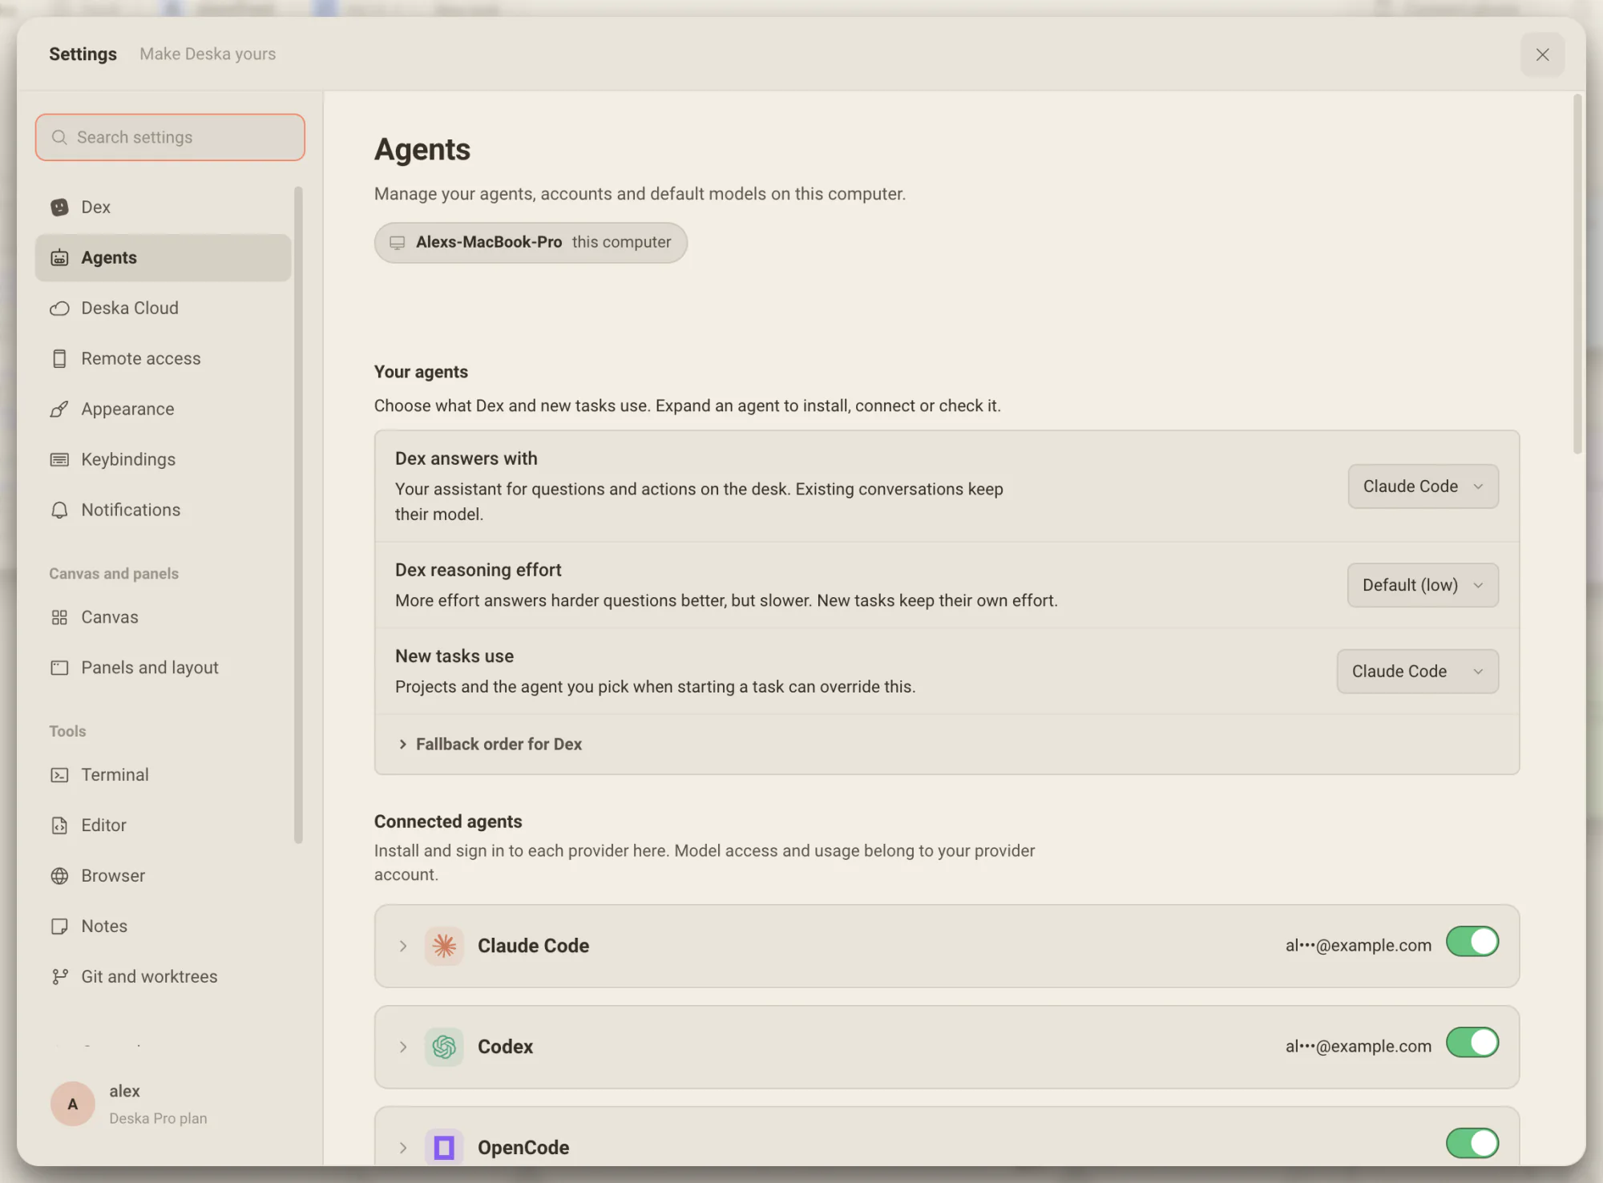Click the Remote access phone icon
The height and width of the screenshot is (1183, 1603).
pyautogui.click(x=59, y=358)
